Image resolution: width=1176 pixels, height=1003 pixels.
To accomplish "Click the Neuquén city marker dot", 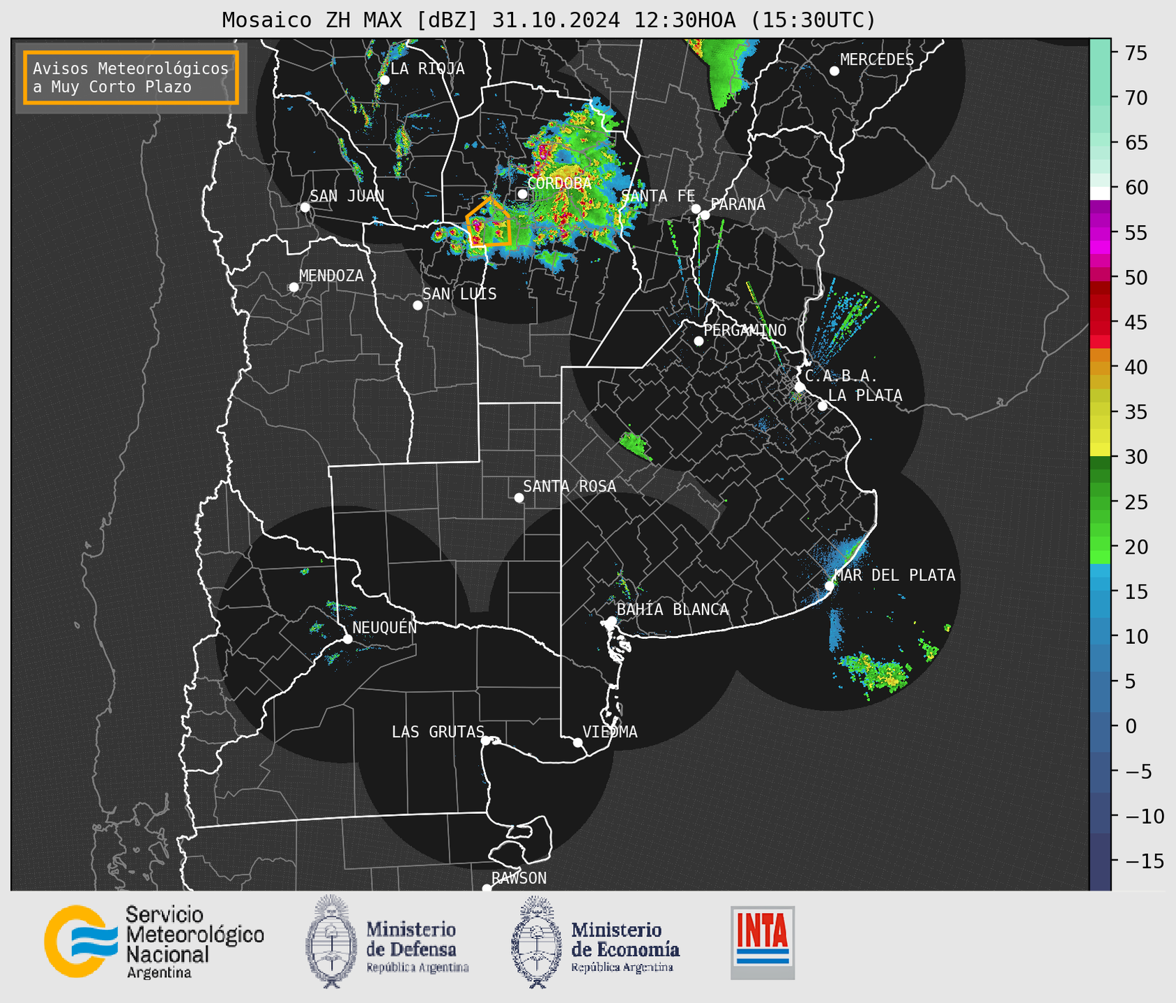I will point(347,639).
